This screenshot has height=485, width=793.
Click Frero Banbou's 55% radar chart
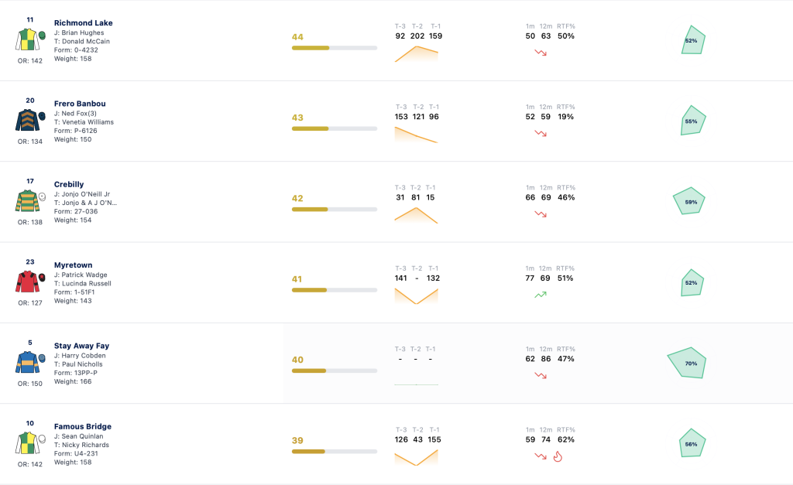pos(693,120)
